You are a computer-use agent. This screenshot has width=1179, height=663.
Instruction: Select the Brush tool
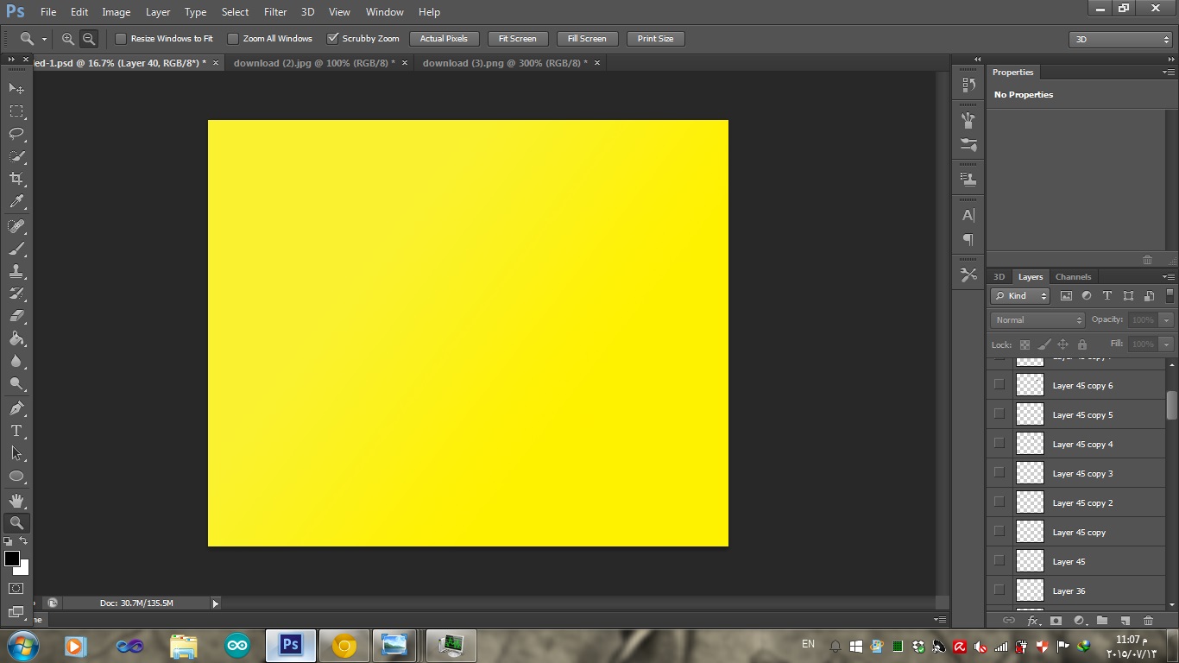pos(16,249)
